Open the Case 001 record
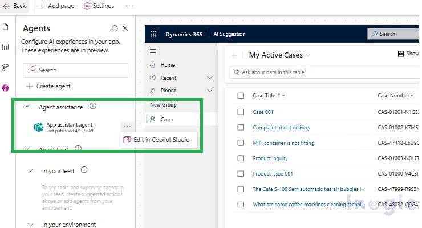Viewport: 422px width, 228px height. click(263, 112)
